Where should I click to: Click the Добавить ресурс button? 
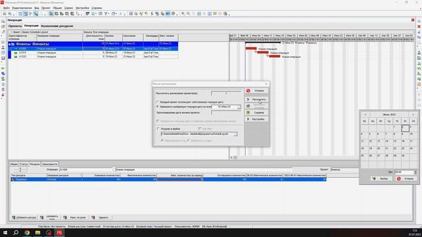pyautogui.click(x=24, y=217)
